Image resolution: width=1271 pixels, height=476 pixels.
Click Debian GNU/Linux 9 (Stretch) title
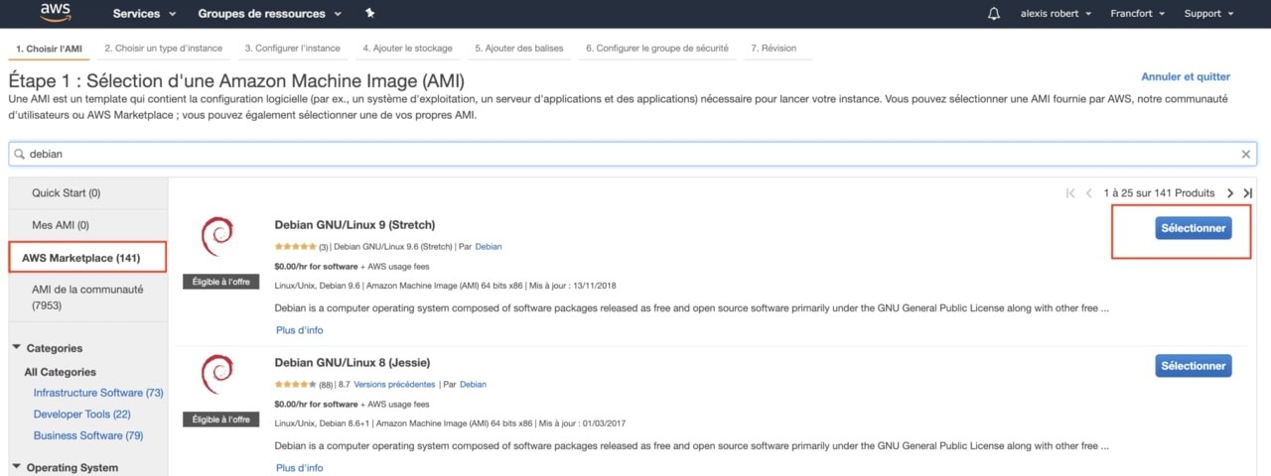point(354,225)
